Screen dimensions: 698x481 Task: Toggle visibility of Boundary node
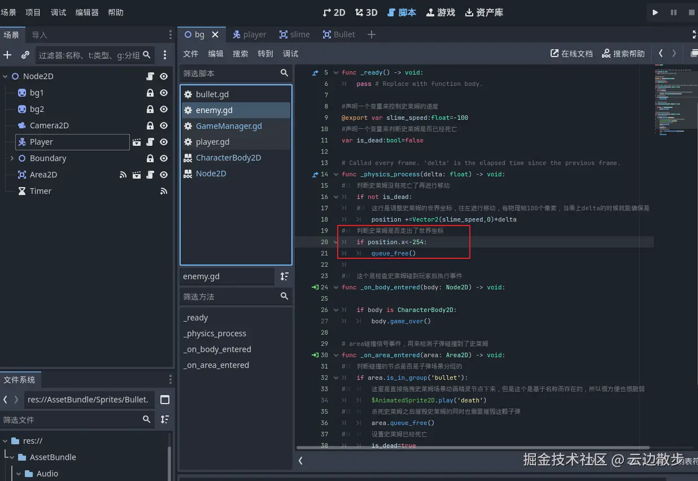(x=164, y=158)
